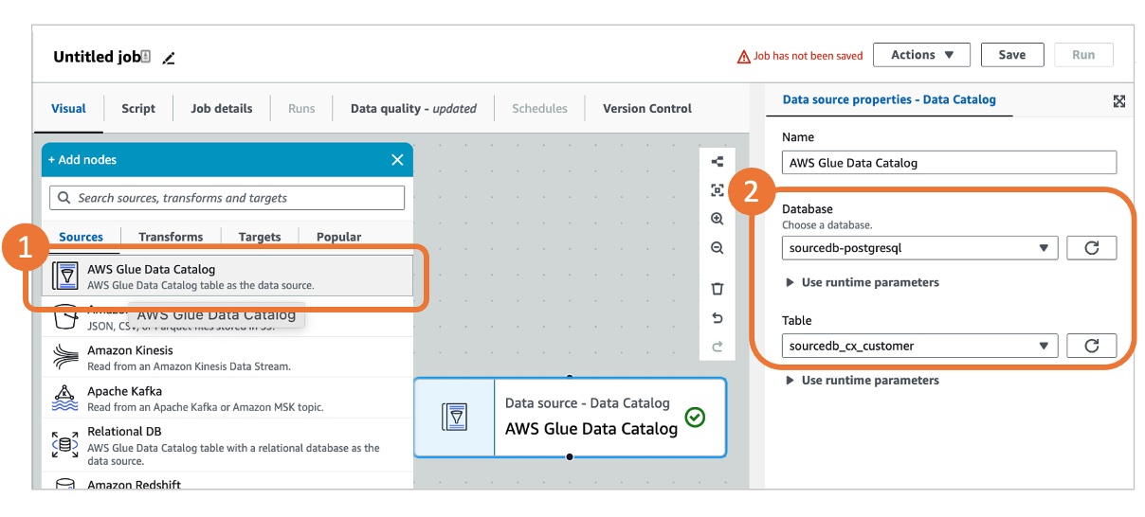Screen dimensions: 1145x517
Task: Select the Sources tab in Add nodes
Action: click(x=81, y=237)
